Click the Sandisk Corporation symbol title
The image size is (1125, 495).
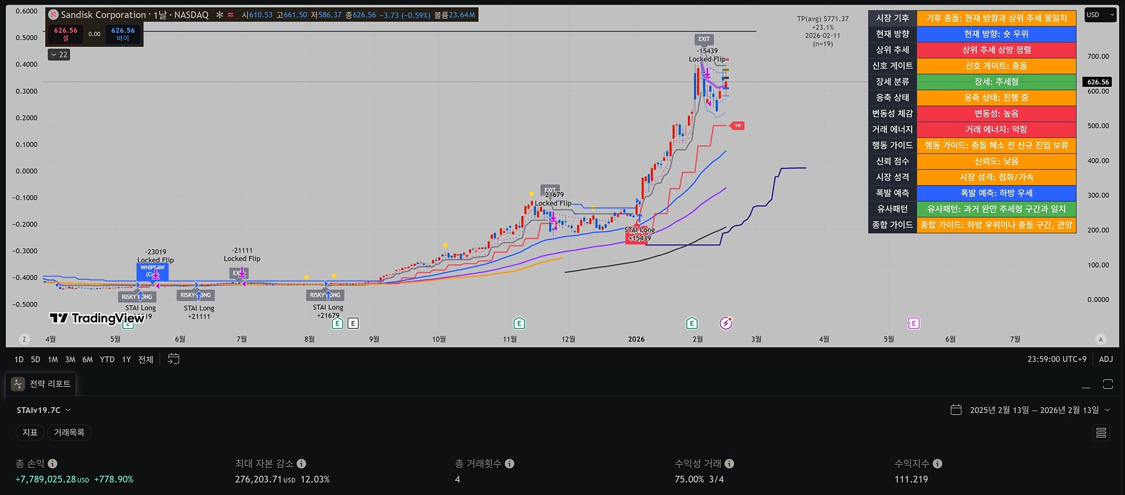coord(103,15)
